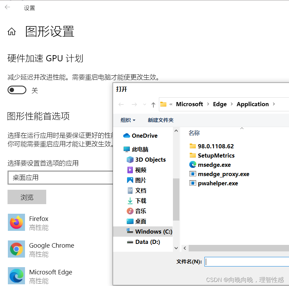Select the Microsoft Edge app icon

tap(16, 276)
